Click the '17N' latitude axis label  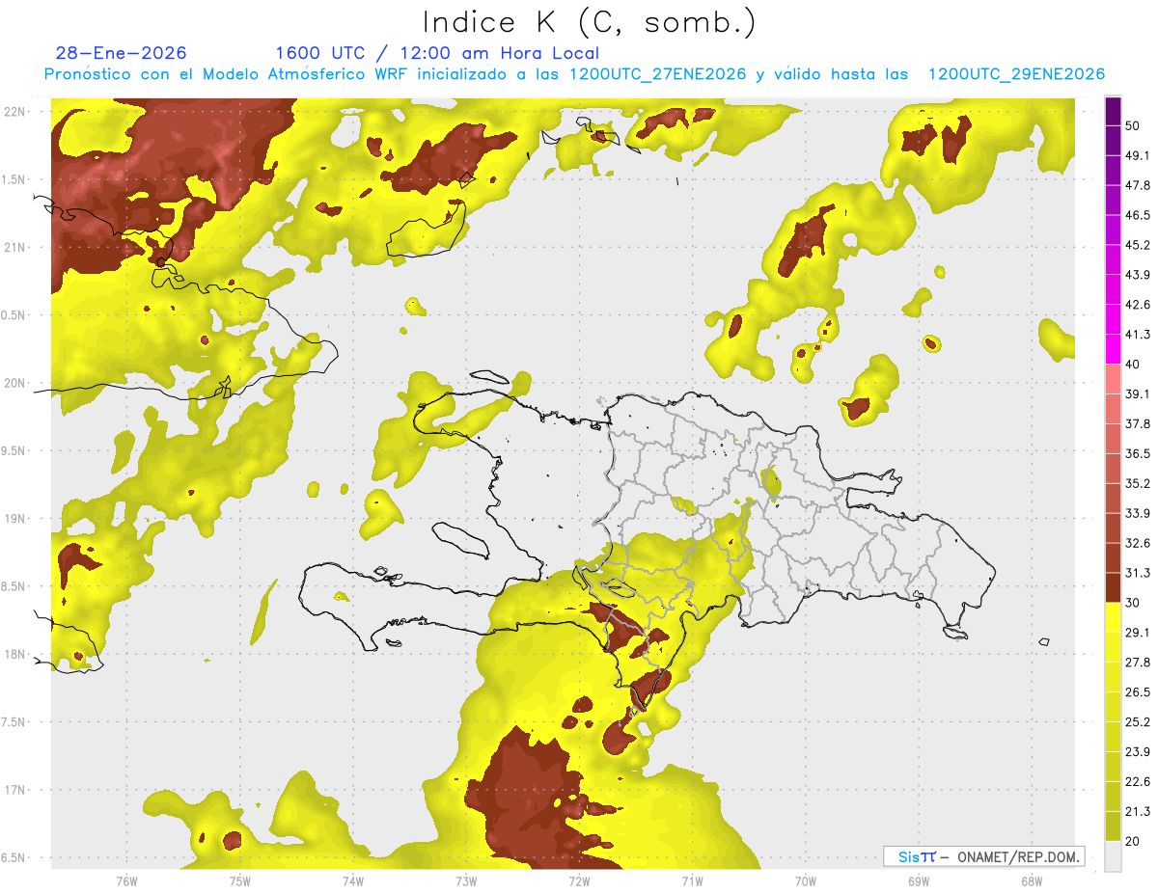tap(14, 790)
